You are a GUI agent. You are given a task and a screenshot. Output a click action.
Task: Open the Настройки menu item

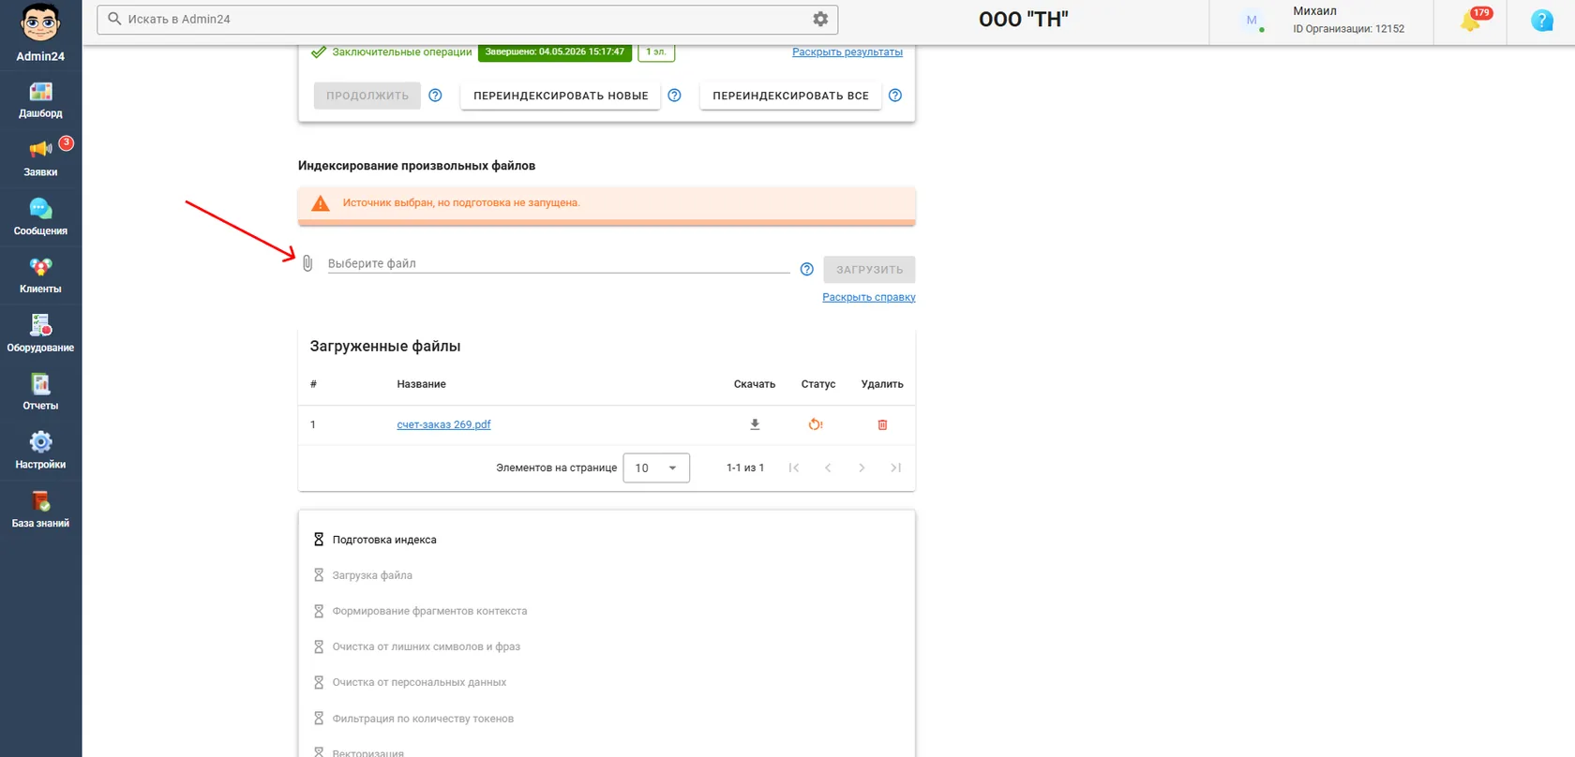40,452
